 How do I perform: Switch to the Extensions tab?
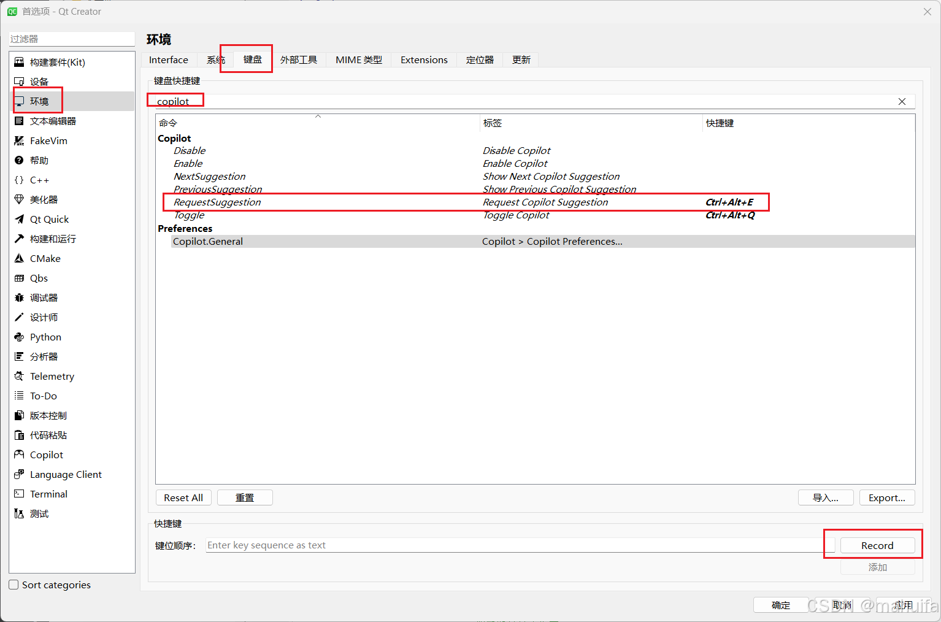tap(424, 60)
